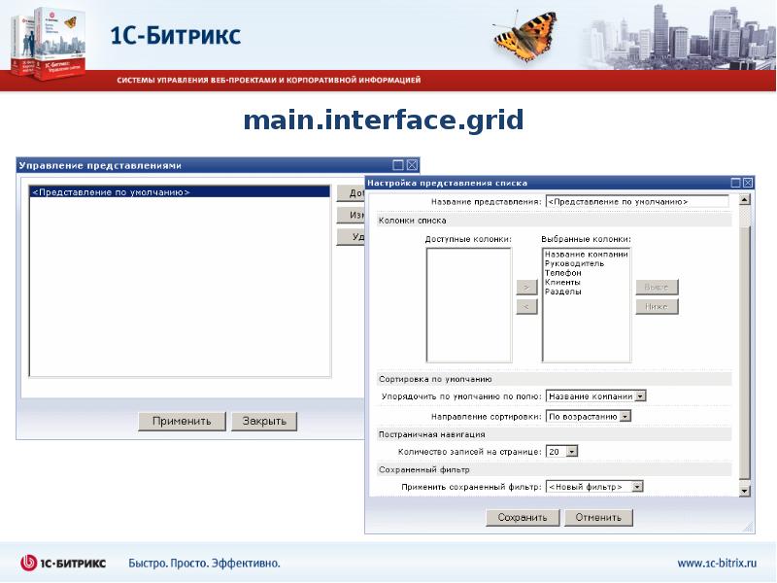Click the vertical scrollbar thumb in settings dialog

tap(744, 352)
